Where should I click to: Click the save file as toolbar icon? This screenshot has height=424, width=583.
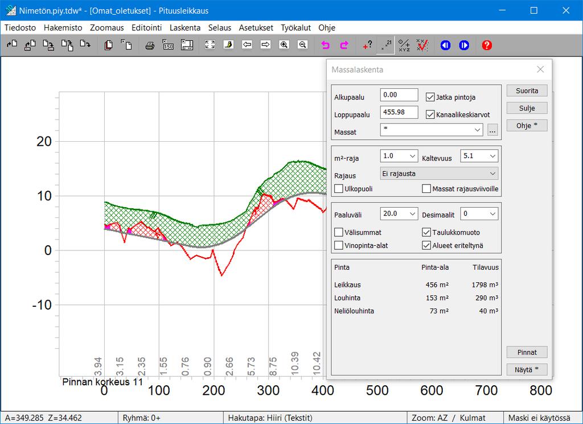pos(48,45)
